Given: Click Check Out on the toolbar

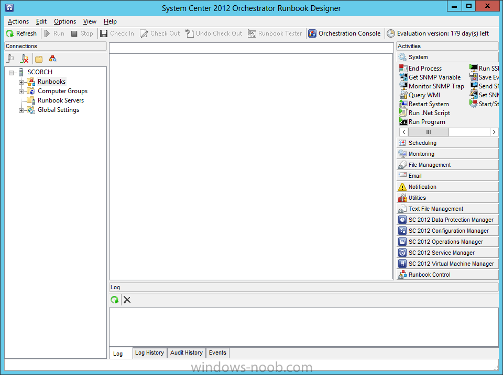Looking at the screenshot, I should (160, 33).
